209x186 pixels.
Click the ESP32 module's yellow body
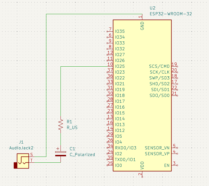[142, 111]
